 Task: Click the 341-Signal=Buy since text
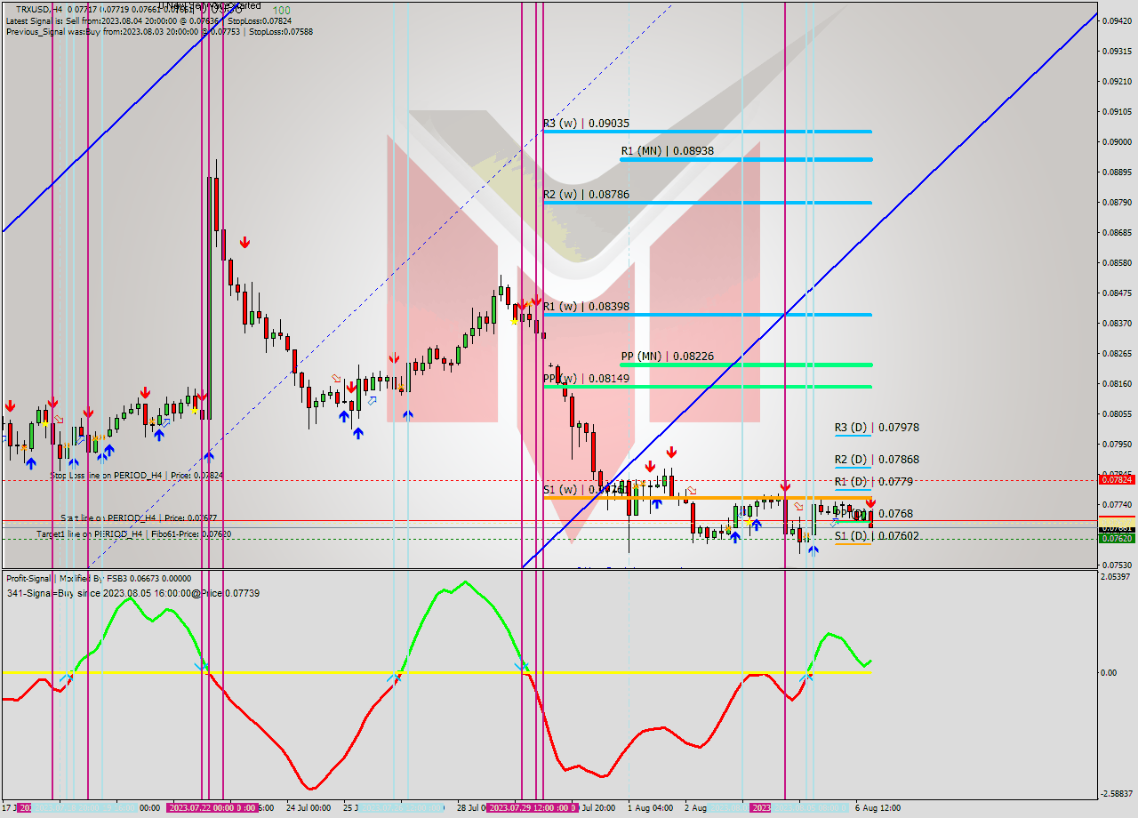point(132,593)
